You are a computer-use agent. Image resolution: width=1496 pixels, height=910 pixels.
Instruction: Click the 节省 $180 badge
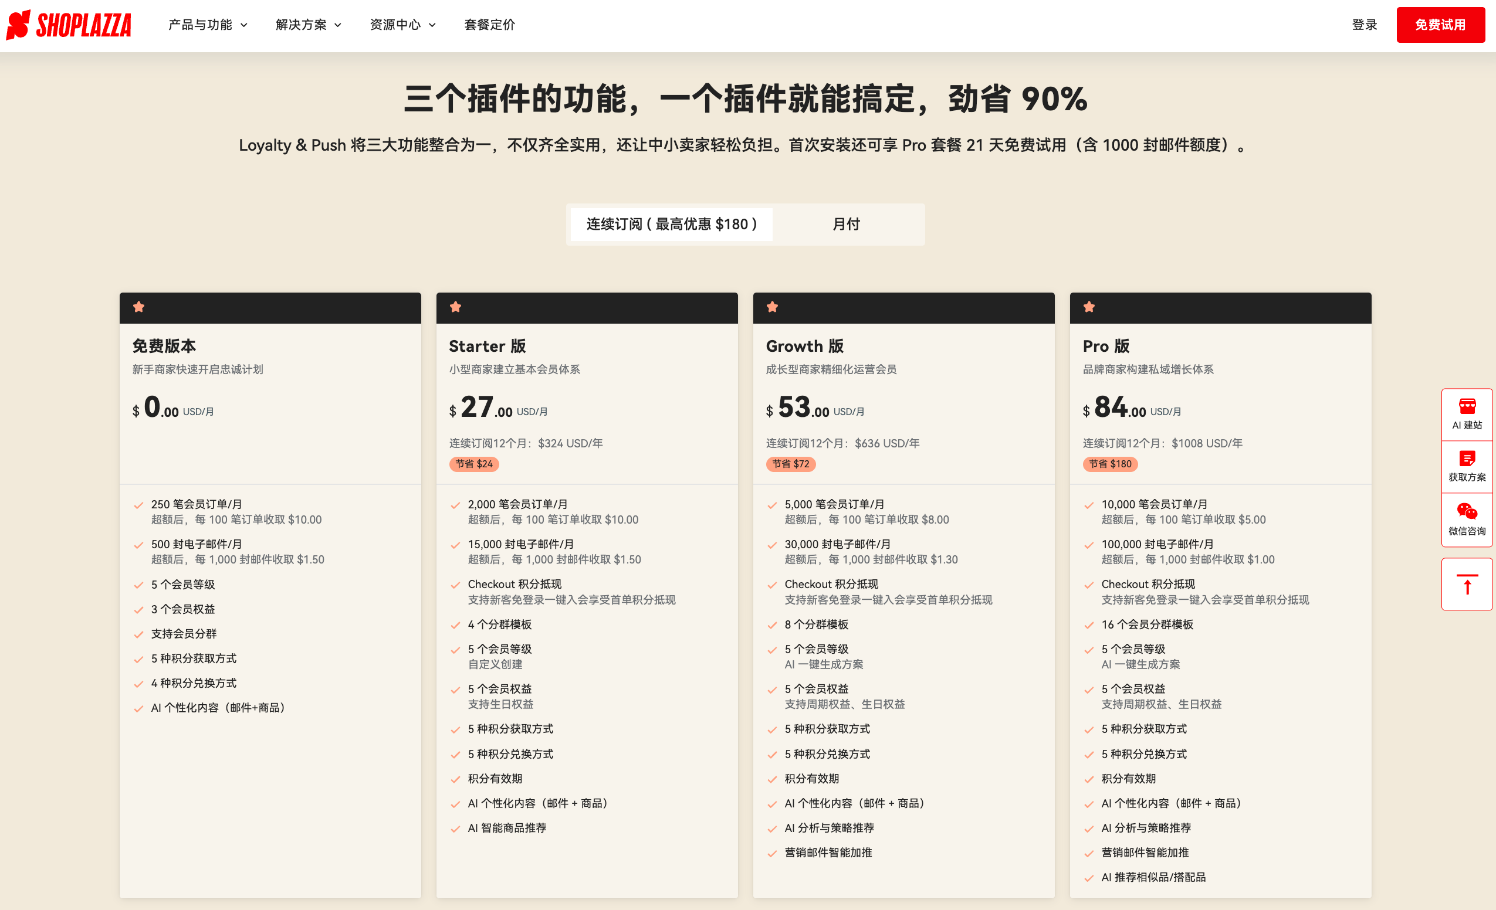[x=1111, y=464]
